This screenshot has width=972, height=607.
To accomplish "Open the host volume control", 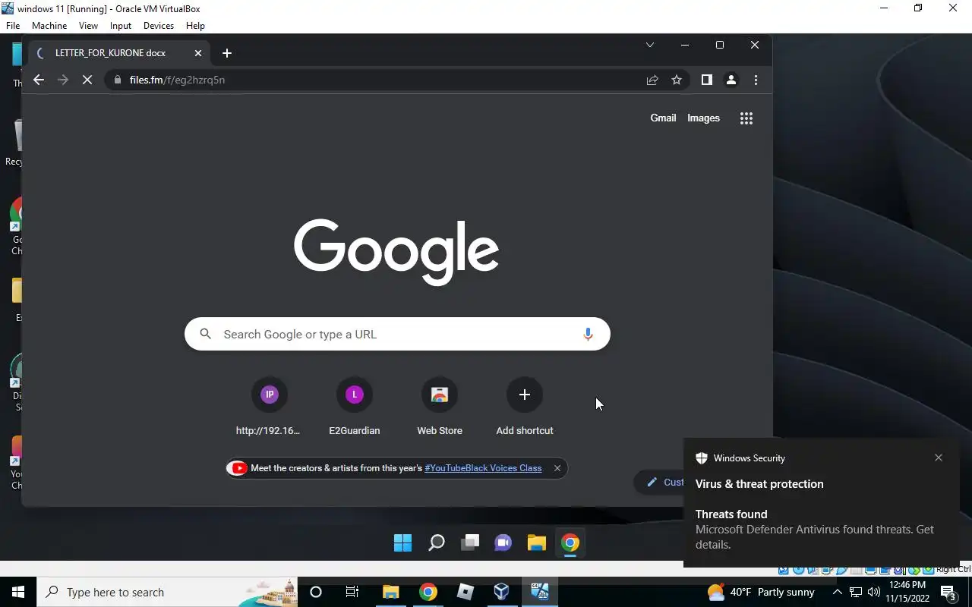I will coord(873,592).
